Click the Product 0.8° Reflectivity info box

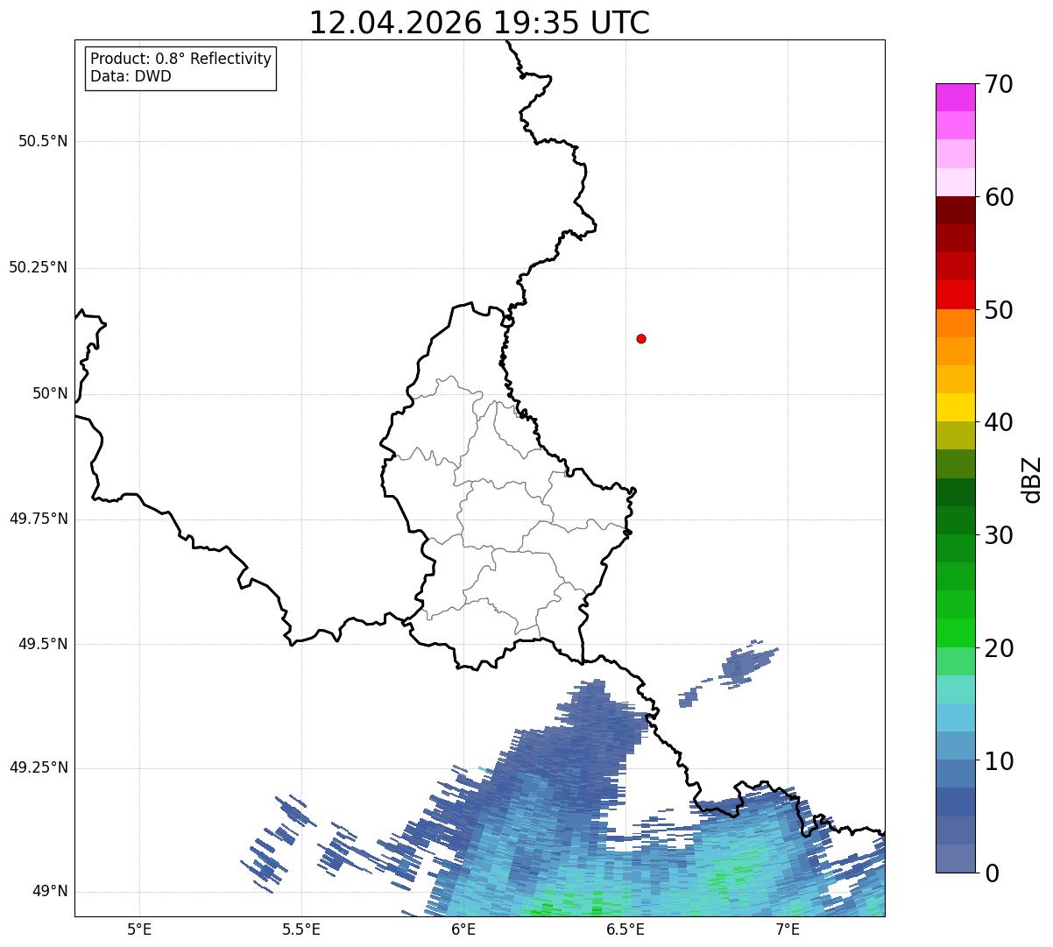point(181,67)
